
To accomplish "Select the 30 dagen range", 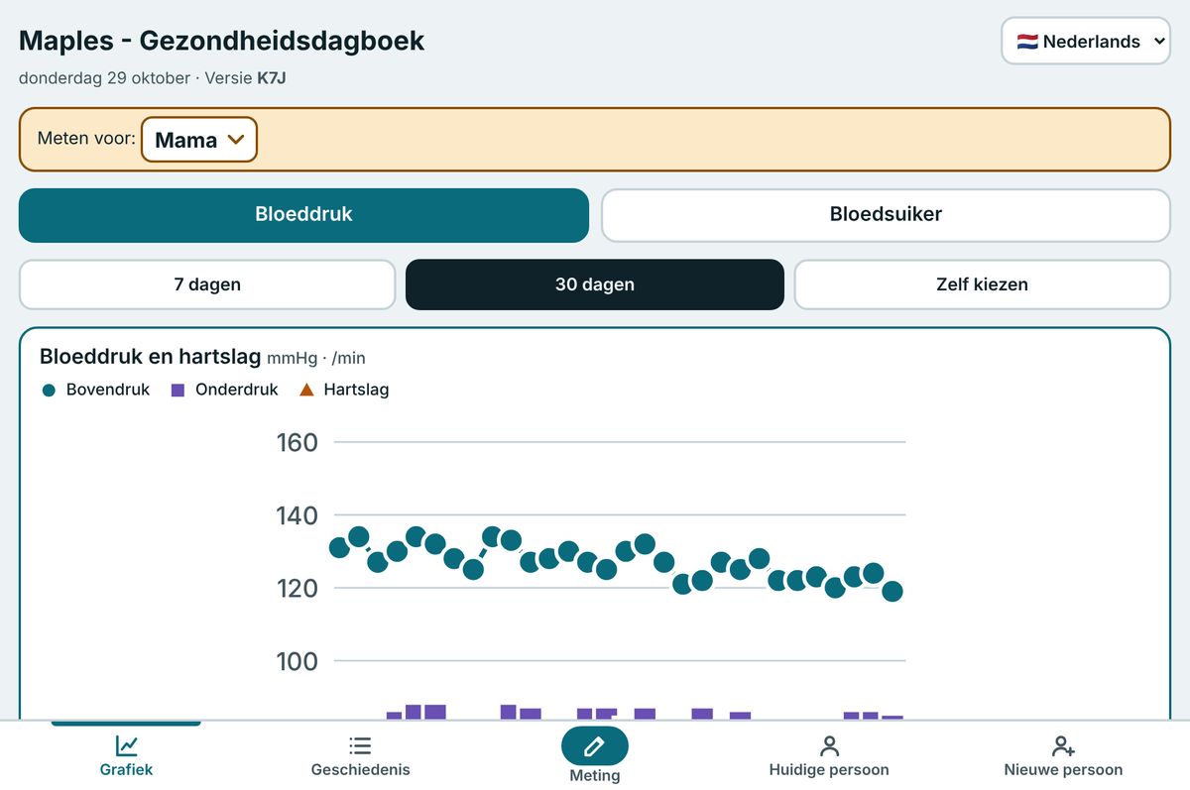I will pos(595,284).
